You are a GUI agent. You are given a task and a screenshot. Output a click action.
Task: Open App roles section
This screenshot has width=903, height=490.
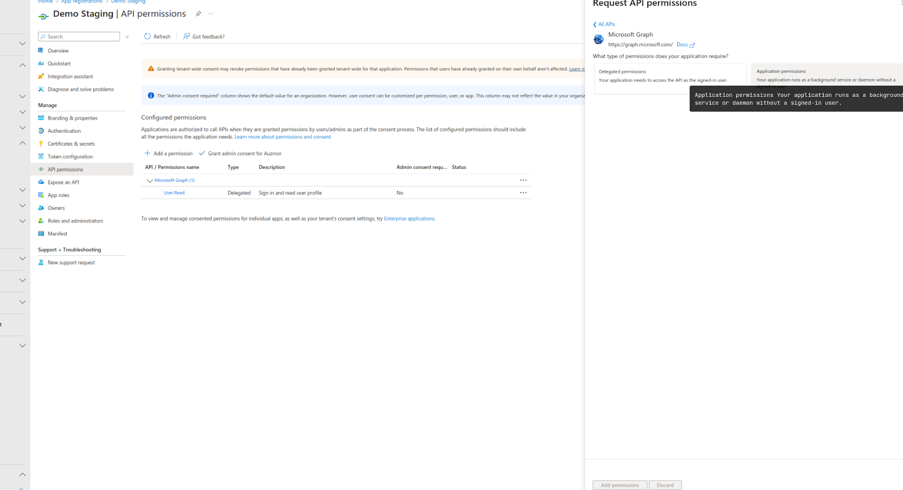pyautogui.click(x=58, y=195)
